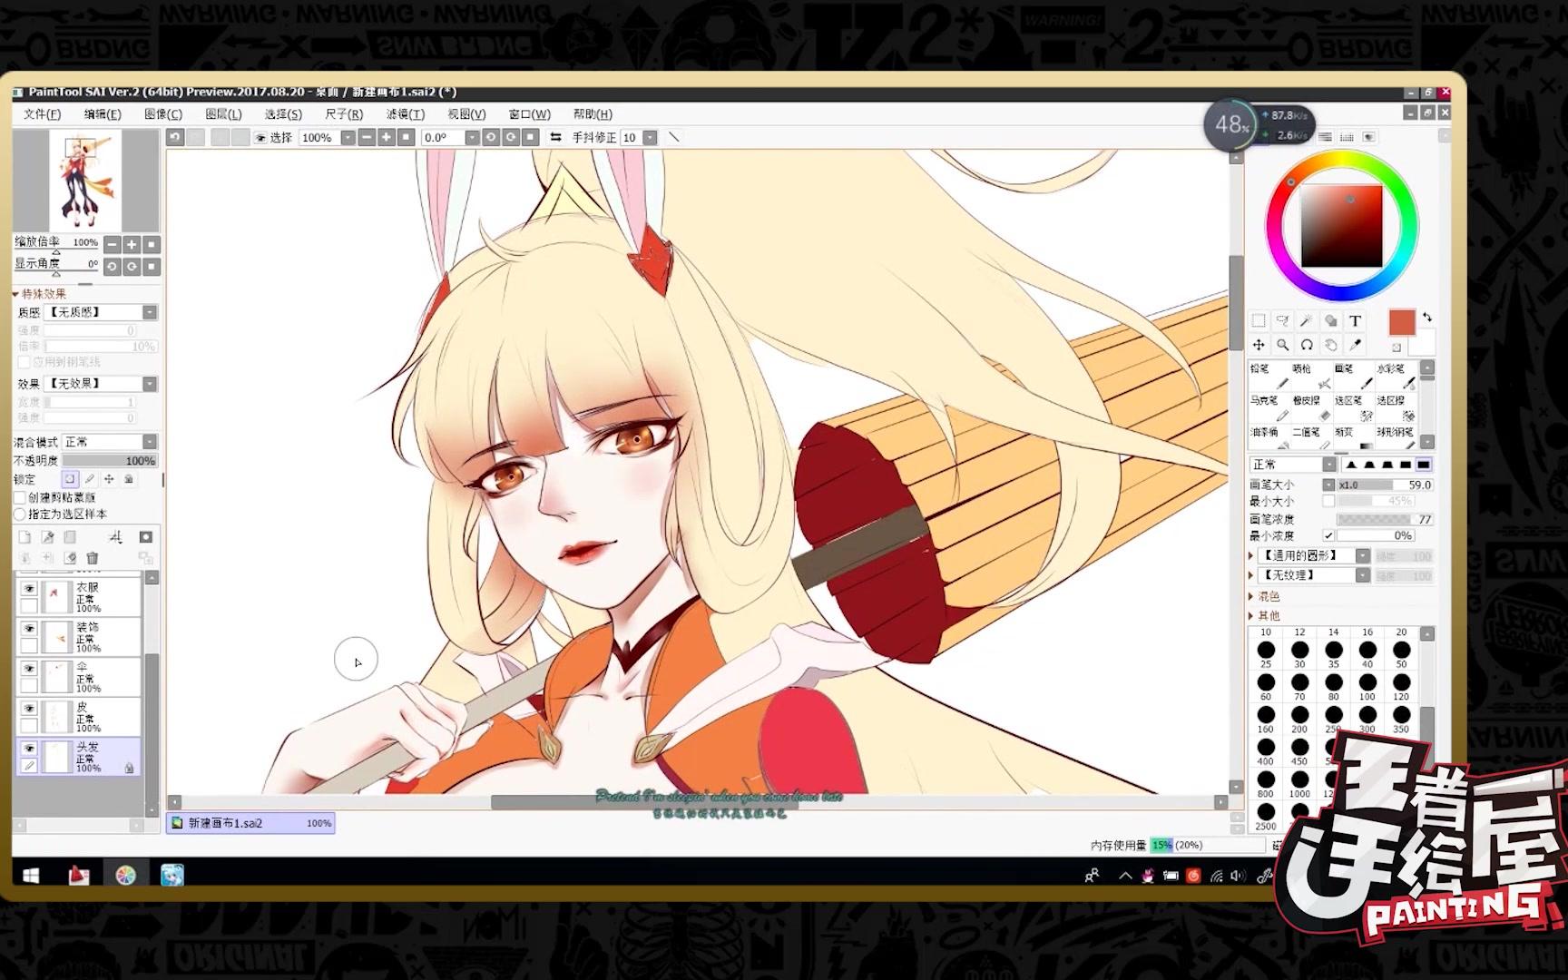Choose the 橡皮擦 eraser tool
Screen dimensions: 1568x980
coord(1310,407)
